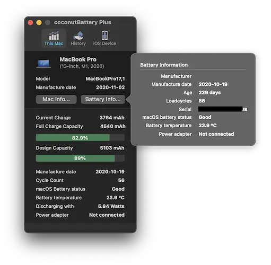The image size is (271, 265).
Task: Select the 229 days age value
Action: [x=209, y=93]
